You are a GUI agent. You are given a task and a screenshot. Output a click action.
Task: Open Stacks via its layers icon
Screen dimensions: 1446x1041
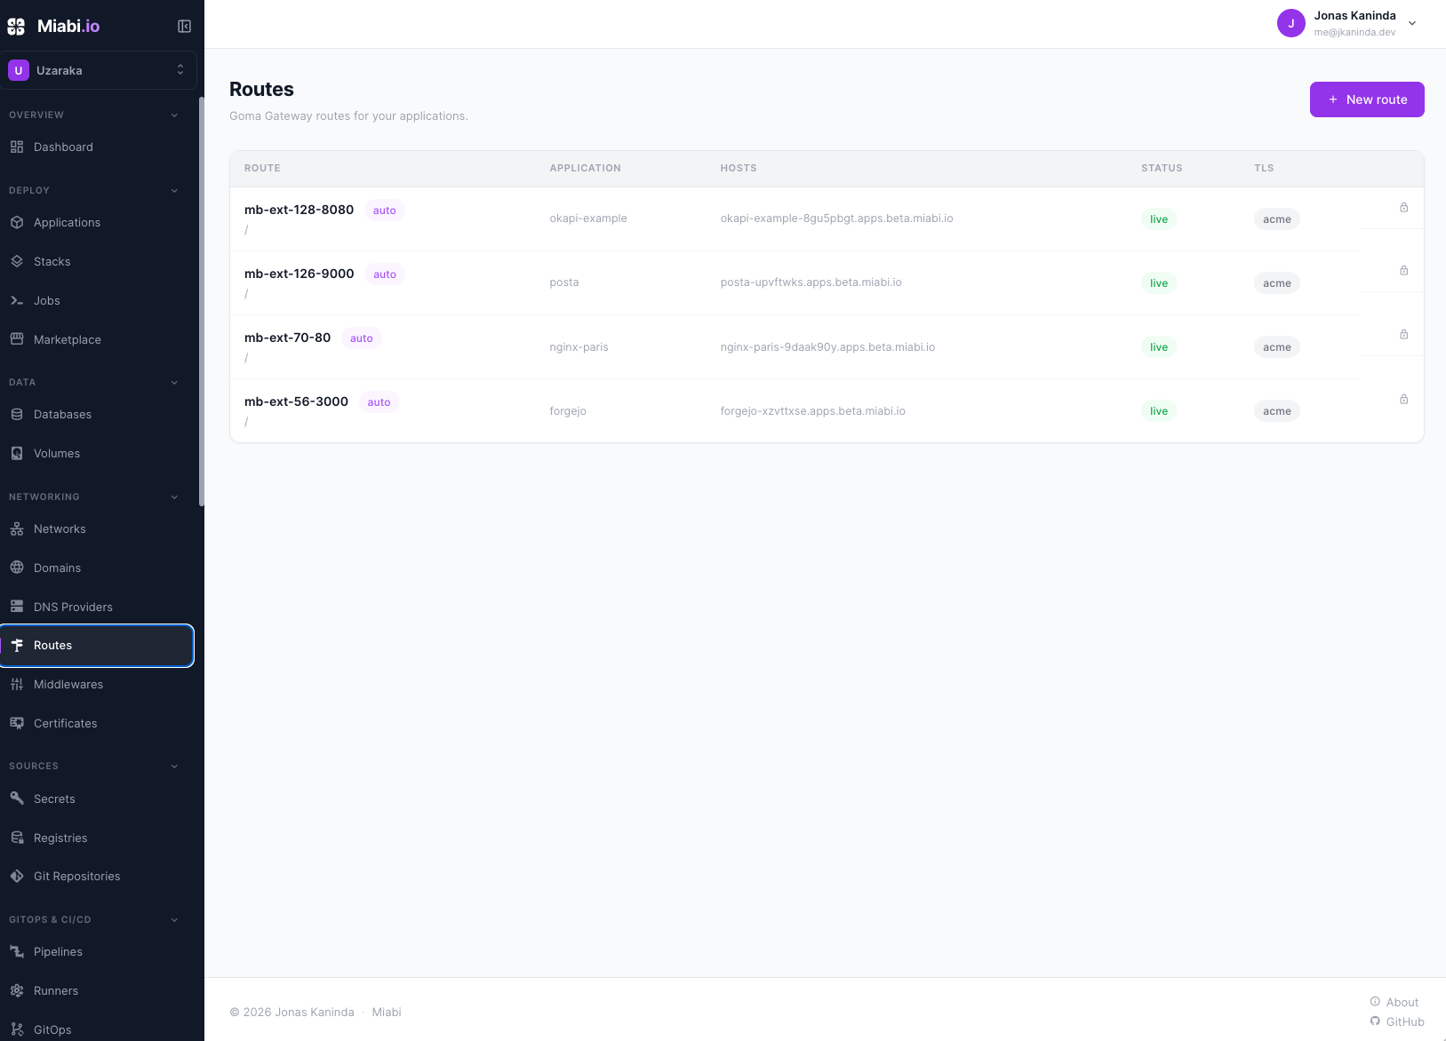[x=17, y=261]
